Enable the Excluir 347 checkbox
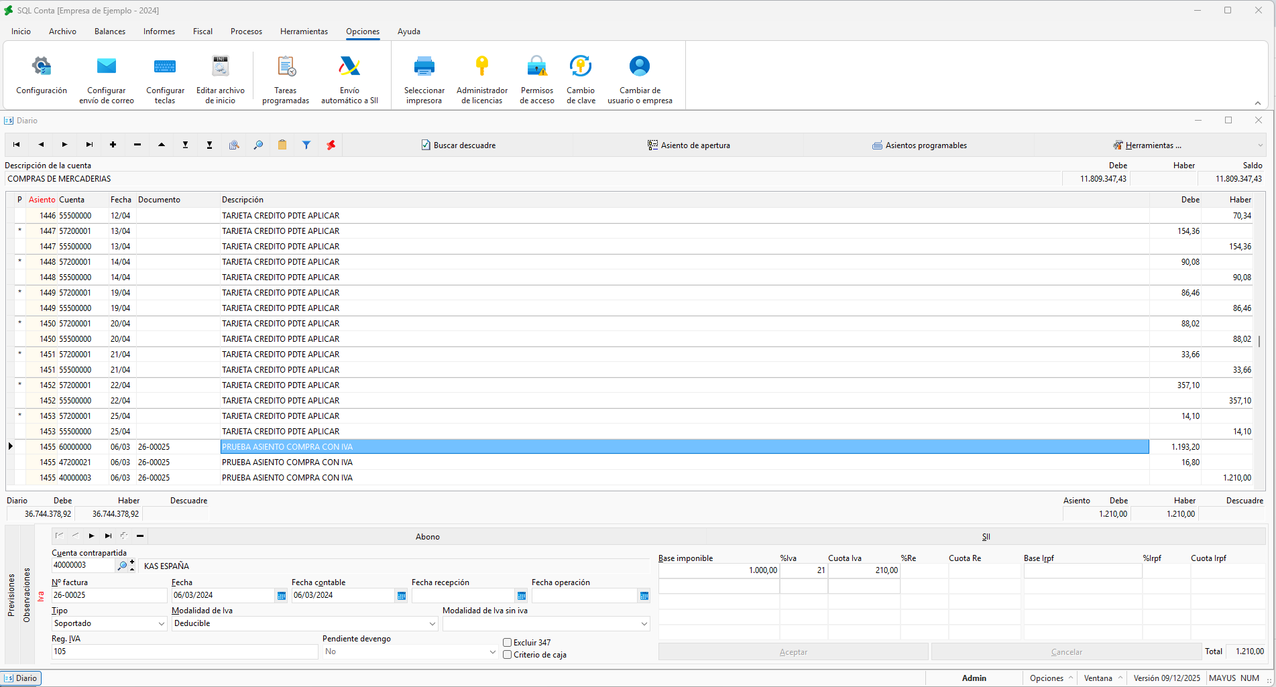Screen dimensions: 1276x687 pos(508,643)
